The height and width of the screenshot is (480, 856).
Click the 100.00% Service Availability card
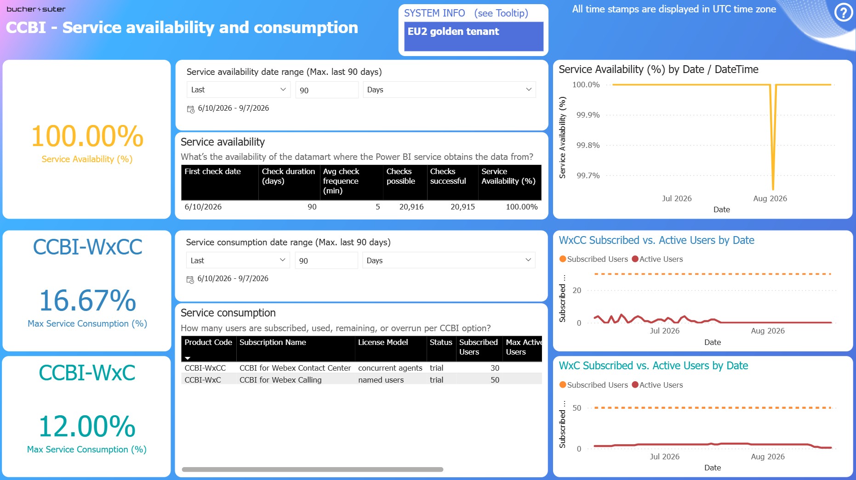[x=87, y=140]
